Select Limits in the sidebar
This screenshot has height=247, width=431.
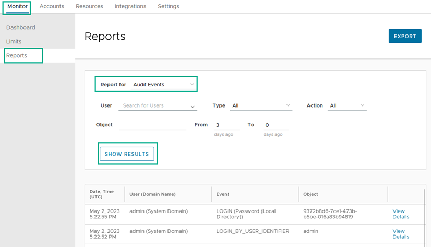click(x=14, y=42)
